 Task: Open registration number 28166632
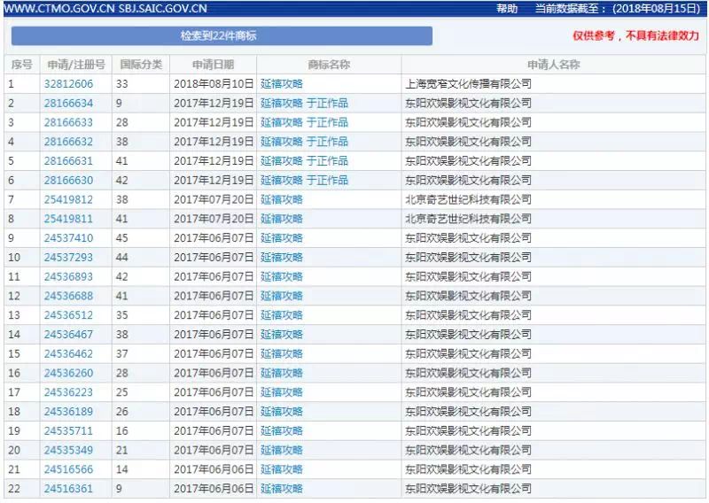tap(68, 142)
